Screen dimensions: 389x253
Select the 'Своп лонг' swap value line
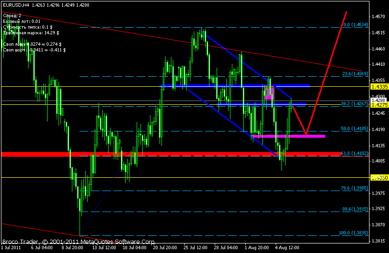(x=32, y=44)
